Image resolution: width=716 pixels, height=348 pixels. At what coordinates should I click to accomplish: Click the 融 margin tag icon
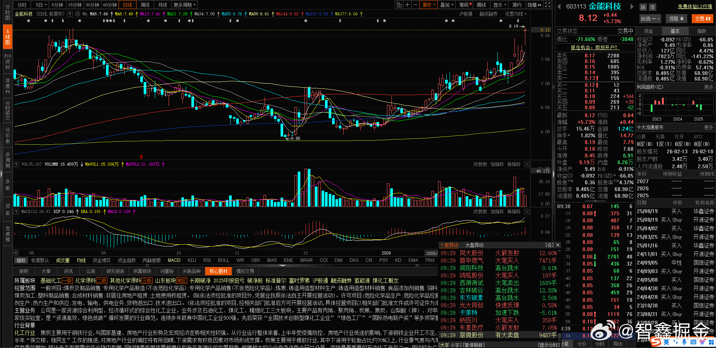[x=643, y=7]
